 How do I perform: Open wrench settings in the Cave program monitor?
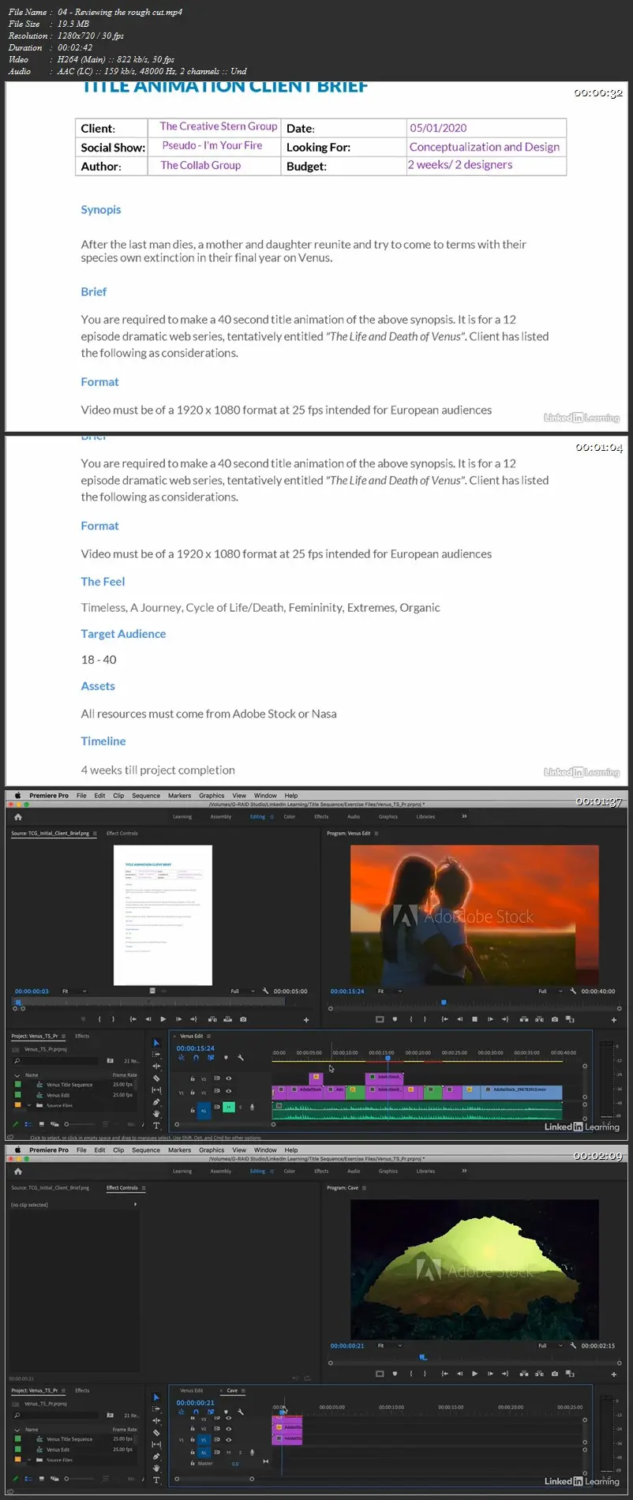coord(573,1345)
